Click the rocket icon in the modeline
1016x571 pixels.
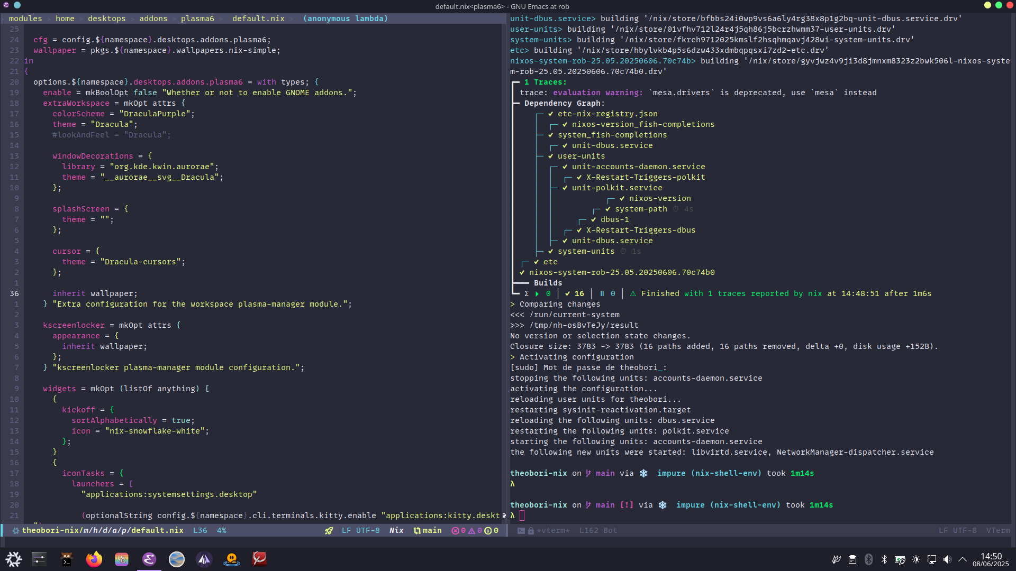click(x=329, y=530)
